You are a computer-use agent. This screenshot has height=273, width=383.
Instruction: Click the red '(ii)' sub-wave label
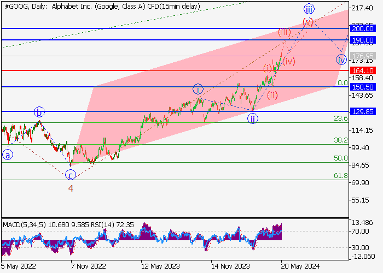(272, 95)
